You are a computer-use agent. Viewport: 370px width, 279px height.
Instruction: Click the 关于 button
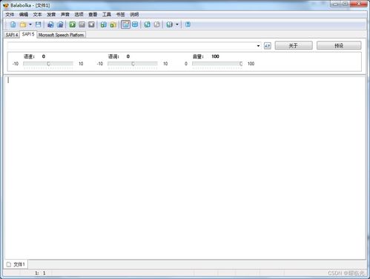[x=294, y=45]
